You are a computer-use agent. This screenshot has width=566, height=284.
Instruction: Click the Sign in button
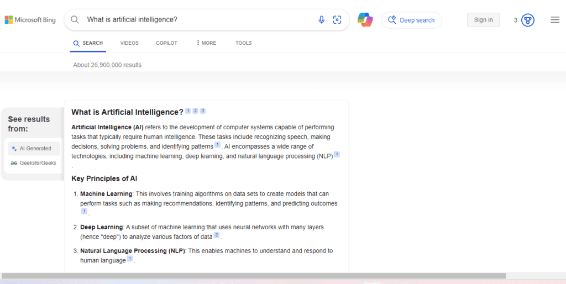pyautogui.click(x=483, y=20)
